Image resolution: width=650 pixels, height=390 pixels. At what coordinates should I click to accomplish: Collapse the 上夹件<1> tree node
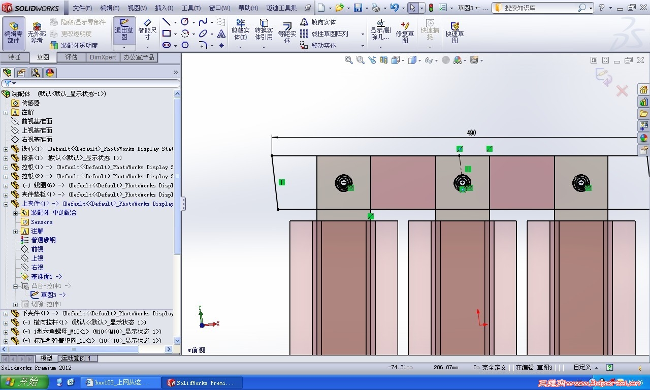coord(6,204)
